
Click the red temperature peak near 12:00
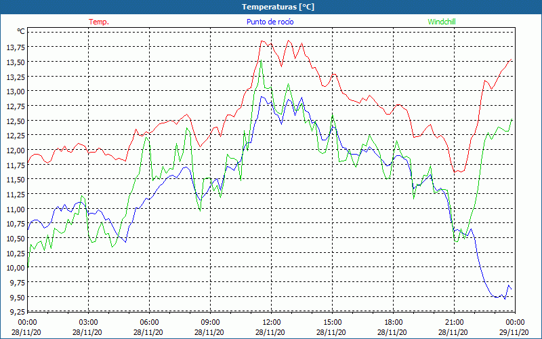pyautogui.click(x=263, y=41)
